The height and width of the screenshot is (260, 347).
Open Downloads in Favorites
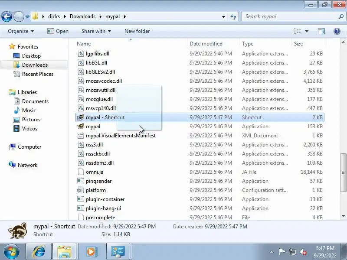coord(35,65)
